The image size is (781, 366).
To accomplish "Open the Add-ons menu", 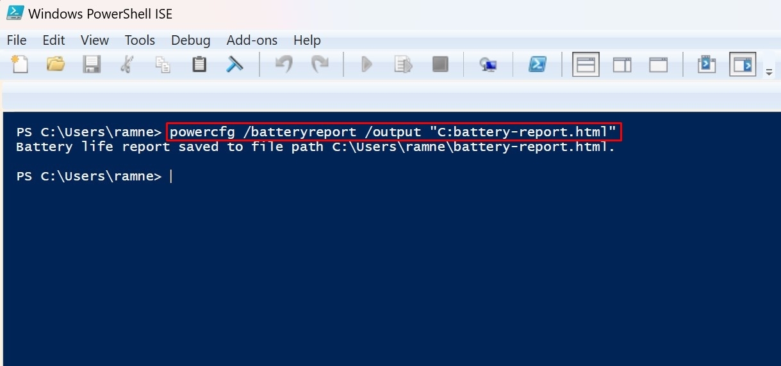I will tap(252, 40).
